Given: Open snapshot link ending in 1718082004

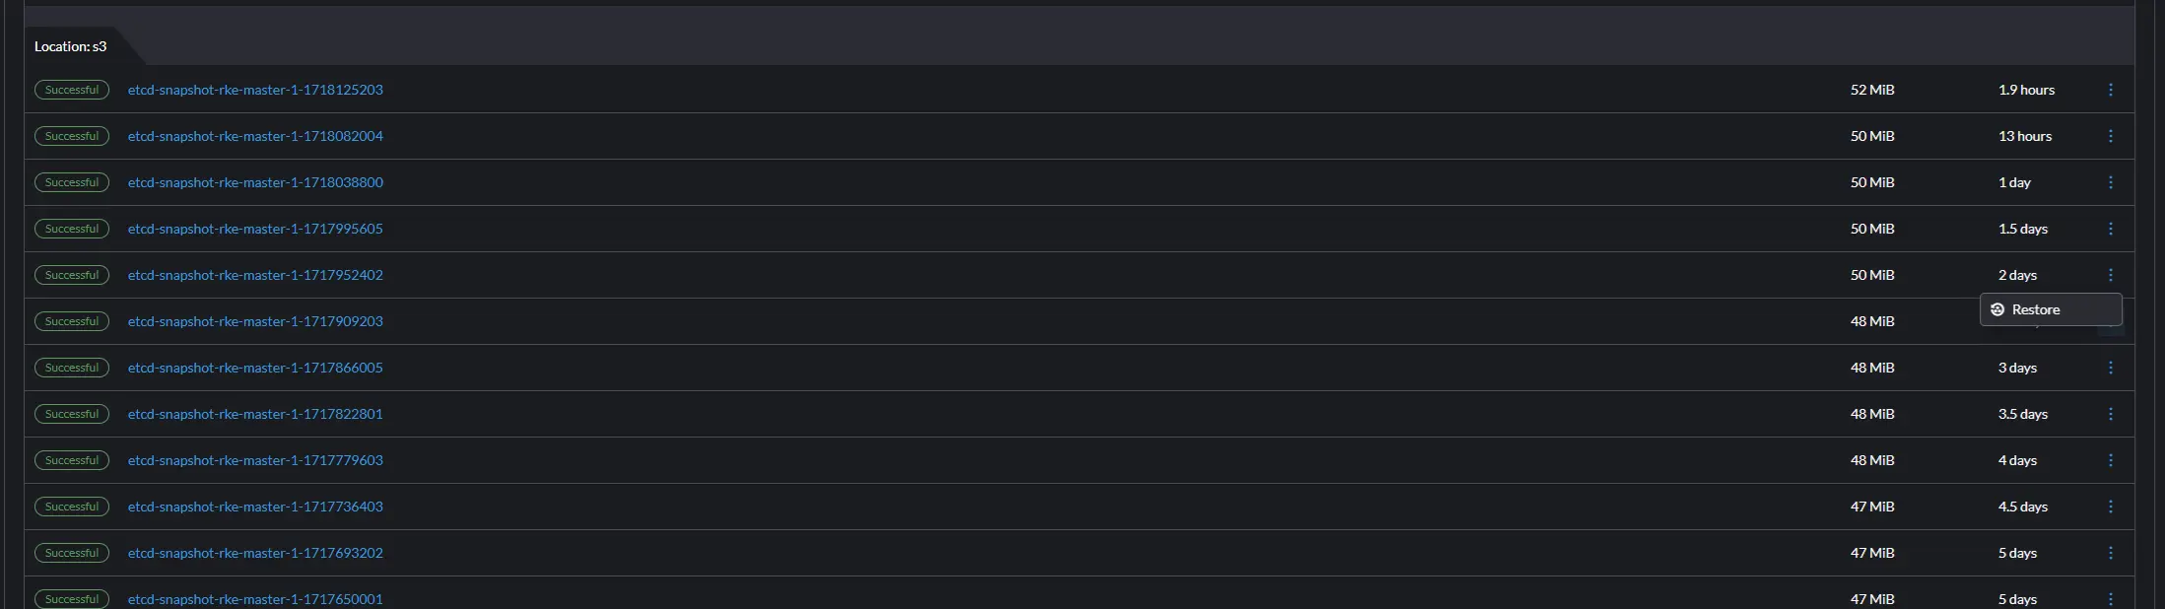Looking at the screenshot, I should pyautogui.click(x=255, y=136).
